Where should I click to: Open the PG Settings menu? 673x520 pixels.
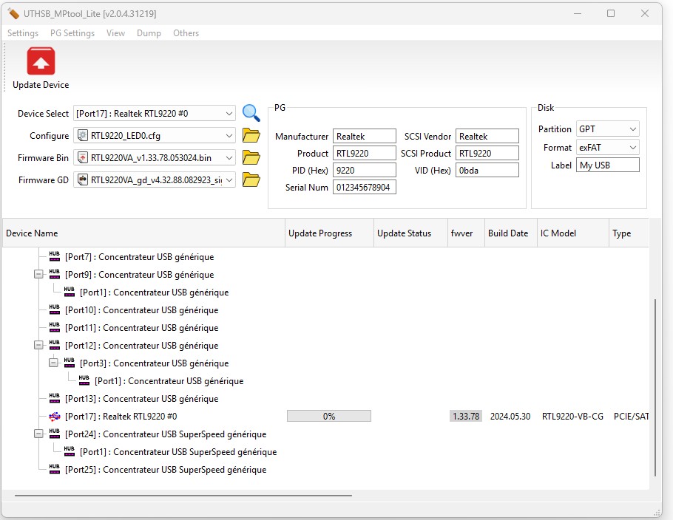pos(72,33)
